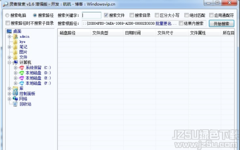Expand the 本地磁盘 (D:) drive node

click(16, 73)
